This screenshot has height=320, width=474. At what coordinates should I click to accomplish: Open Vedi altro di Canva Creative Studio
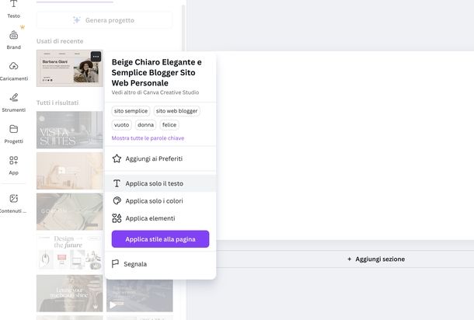tap(155, 92)
